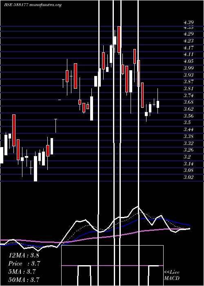
Task: Click the 3.87 price axis label
Action: click(x=188, y=82)
